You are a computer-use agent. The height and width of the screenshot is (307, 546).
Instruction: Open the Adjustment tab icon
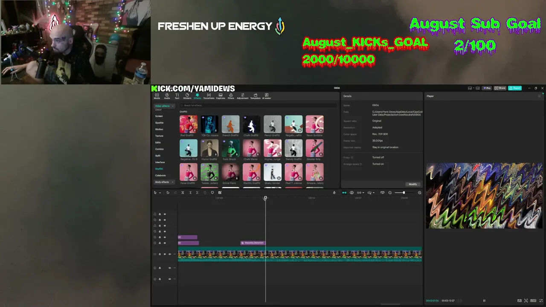(243, 96)
